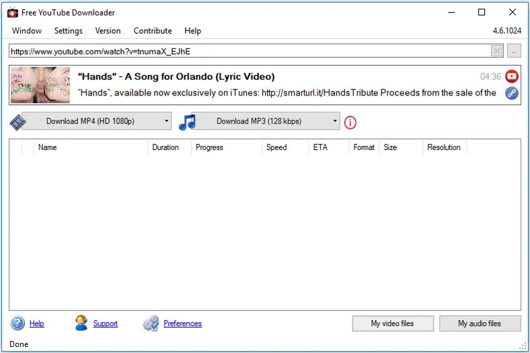Click the blue chain link icon

(x=512, y=93)
